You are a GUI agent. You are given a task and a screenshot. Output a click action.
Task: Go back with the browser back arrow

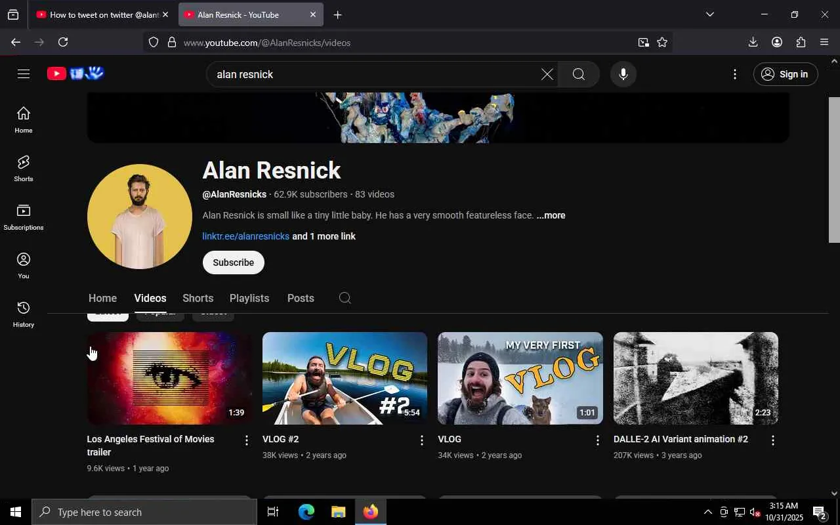(x=16, y=42)
